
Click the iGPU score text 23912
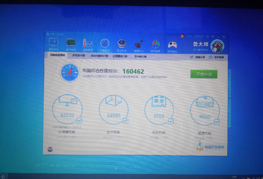66,127
